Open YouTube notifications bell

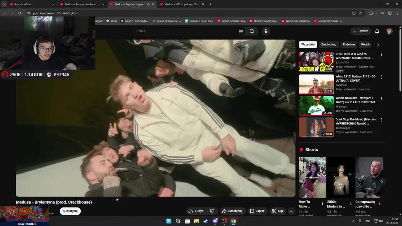point(377,31)
